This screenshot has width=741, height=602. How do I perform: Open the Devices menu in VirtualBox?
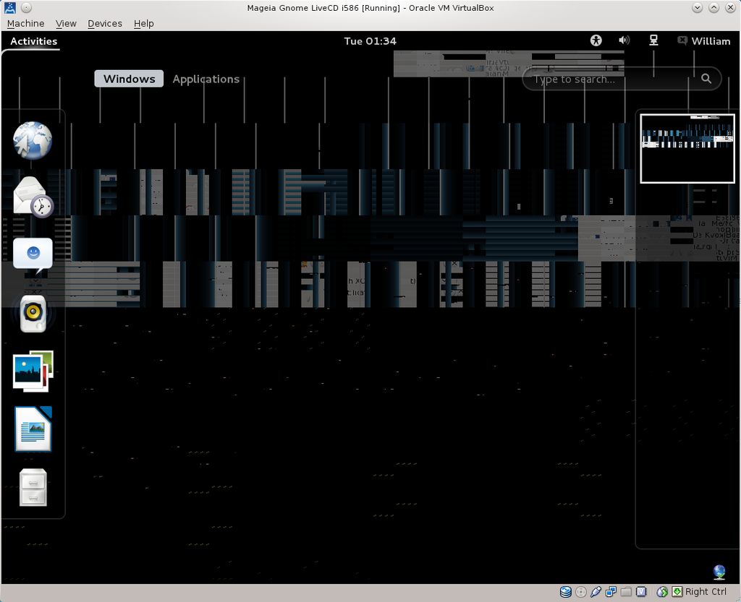coord(104,23)
